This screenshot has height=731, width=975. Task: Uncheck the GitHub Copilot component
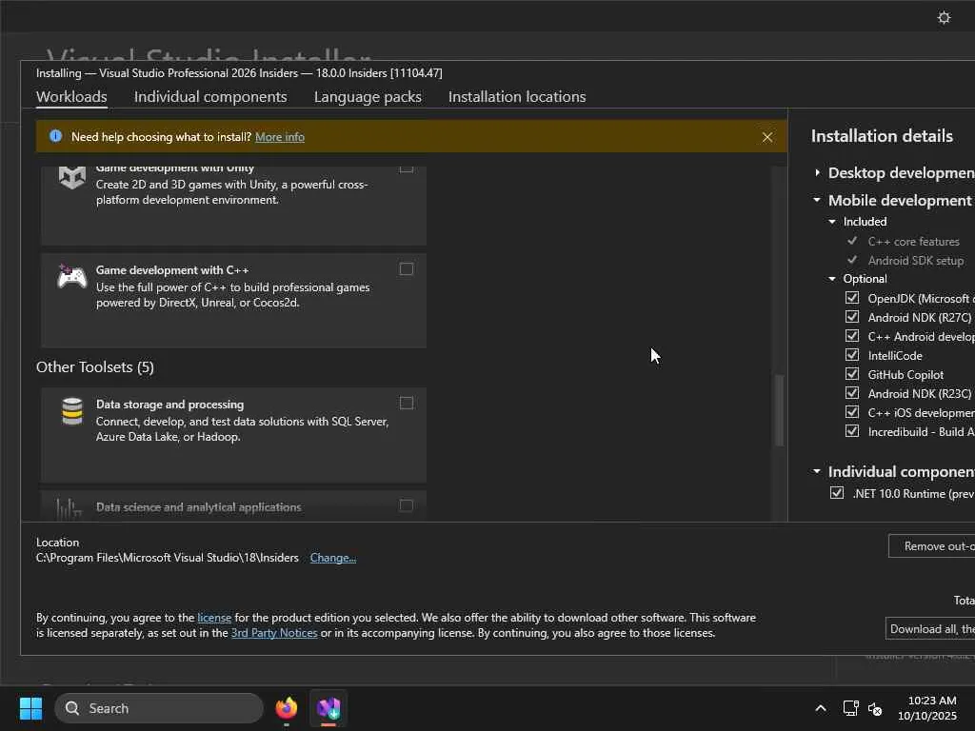(852, 374)
